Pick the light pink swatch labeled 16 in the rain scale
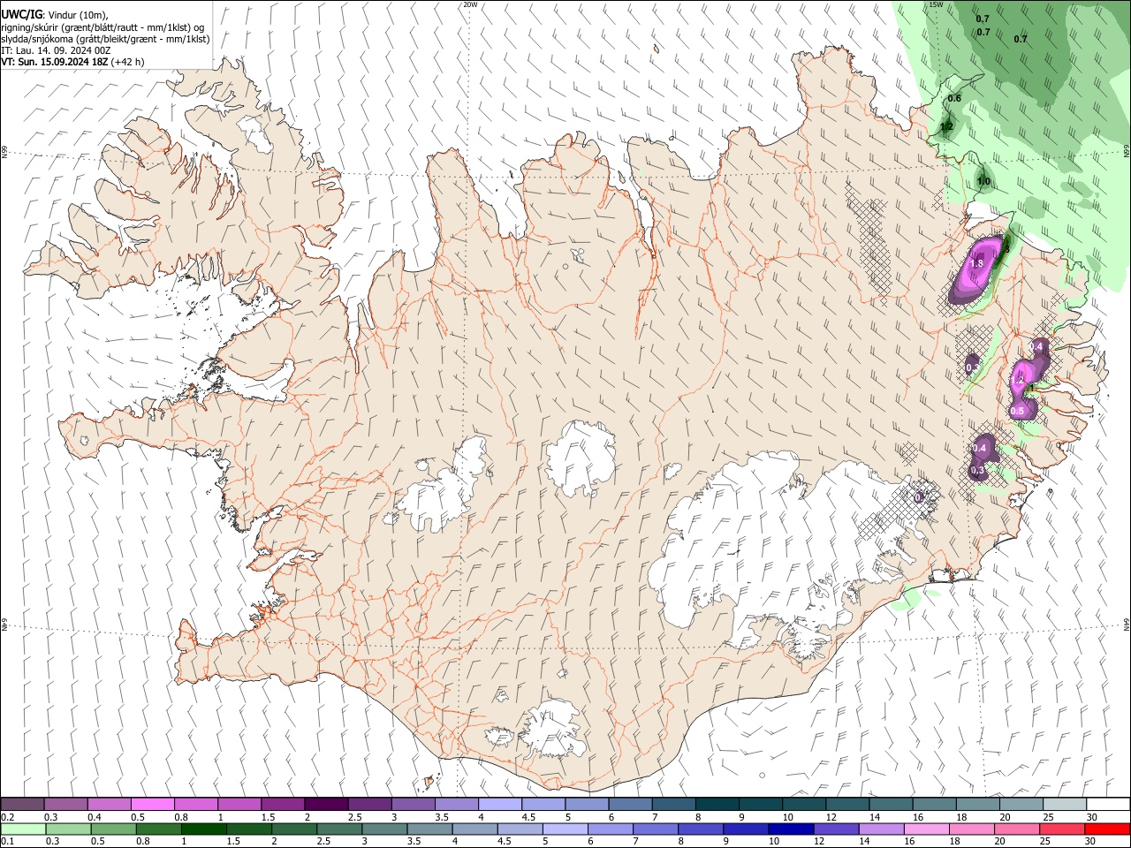 point(927,829)
